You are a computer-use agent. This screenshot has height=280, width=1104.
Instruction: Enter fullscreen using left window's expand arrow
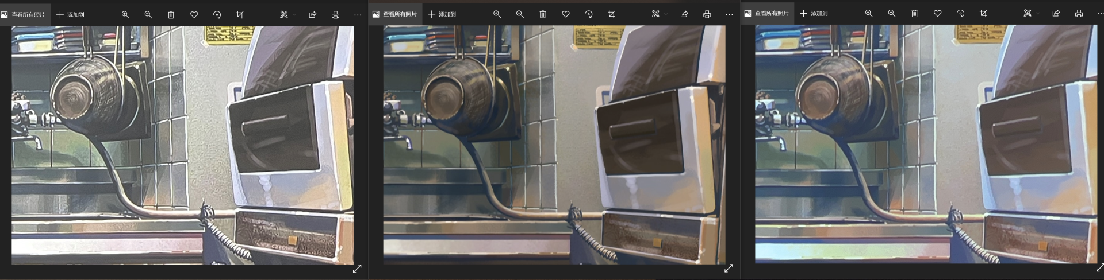point(357,269)
